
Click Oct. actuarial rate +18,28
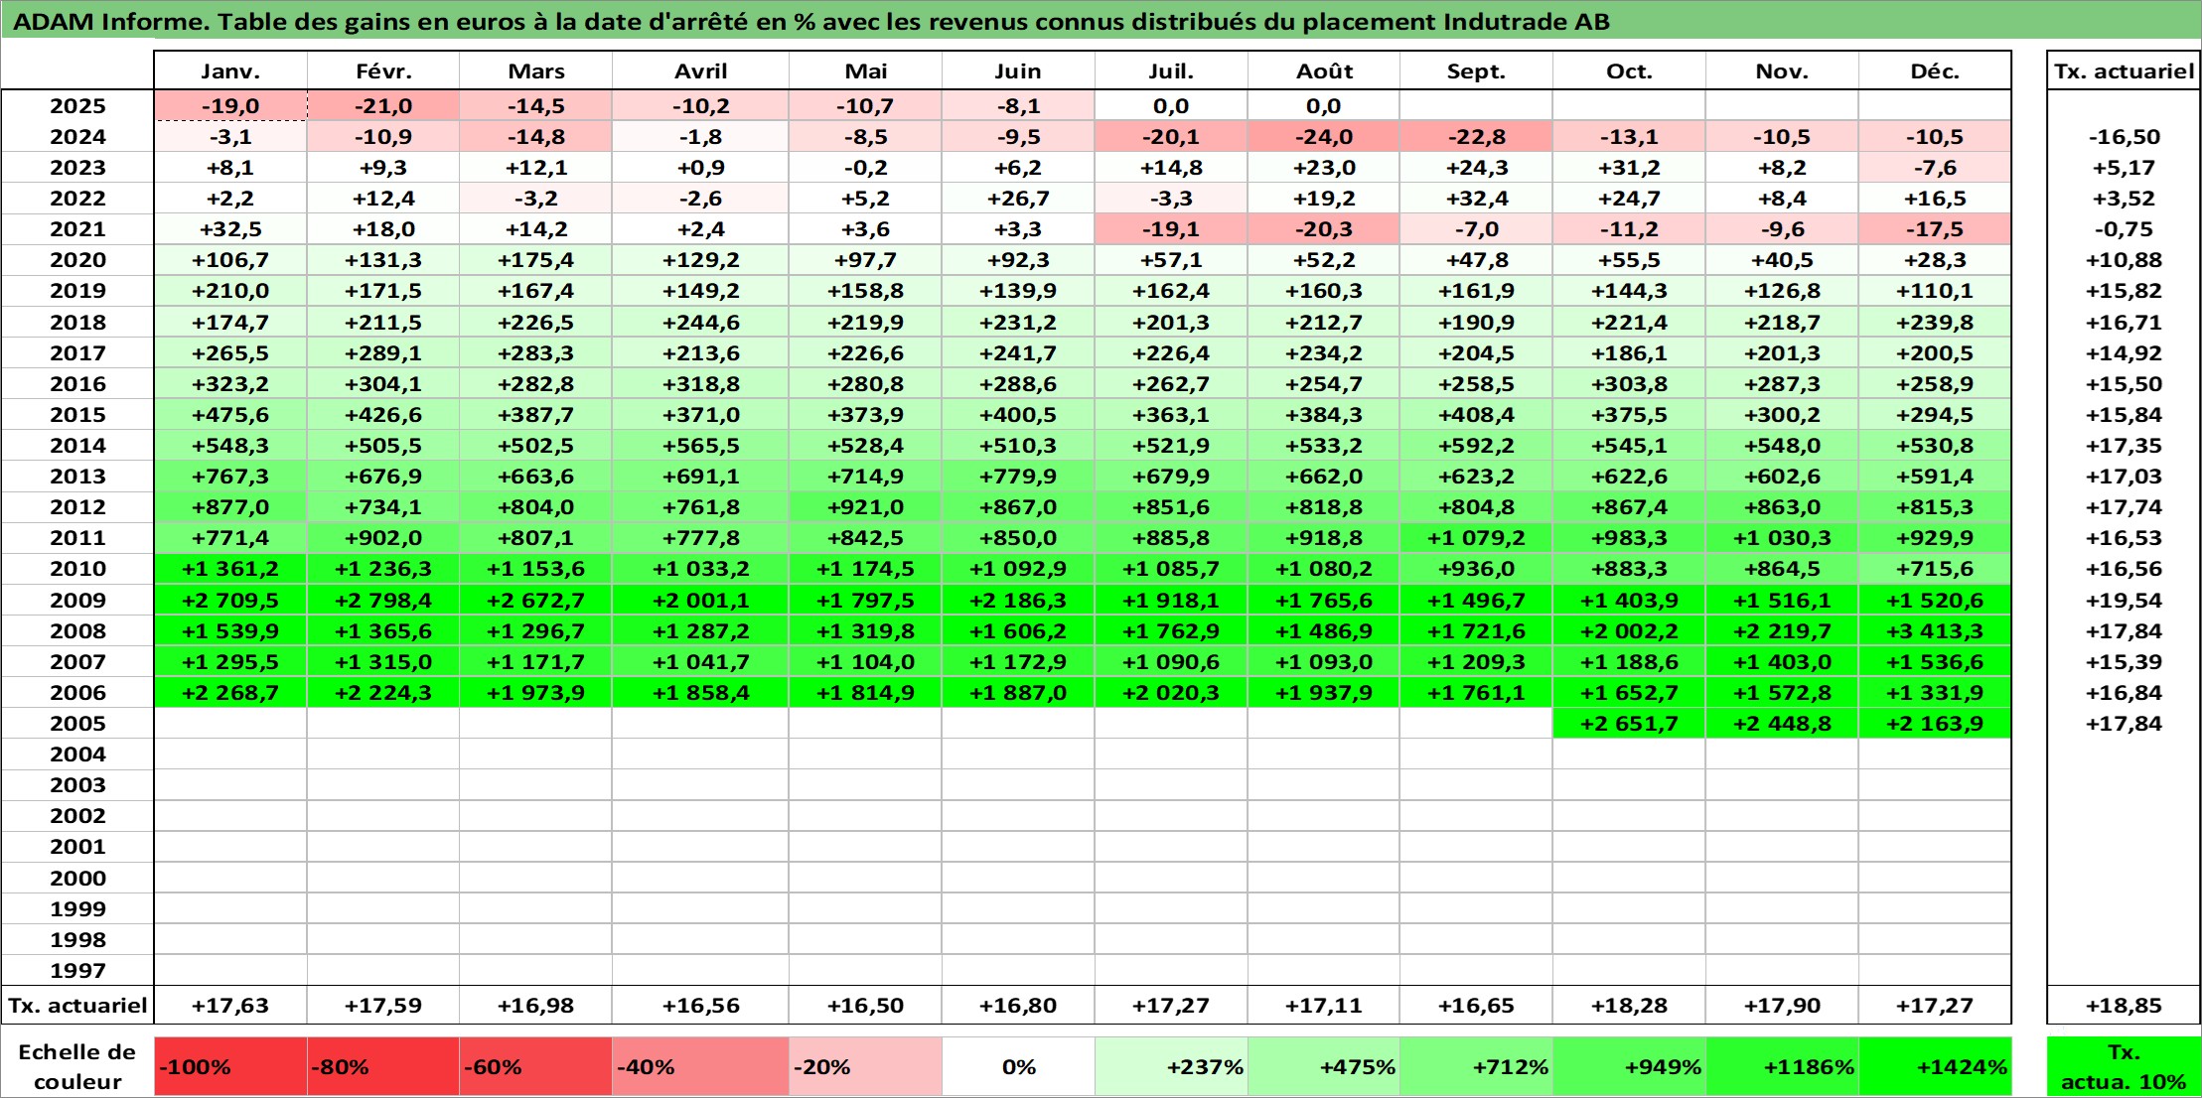click(x=1629, y=1006)
